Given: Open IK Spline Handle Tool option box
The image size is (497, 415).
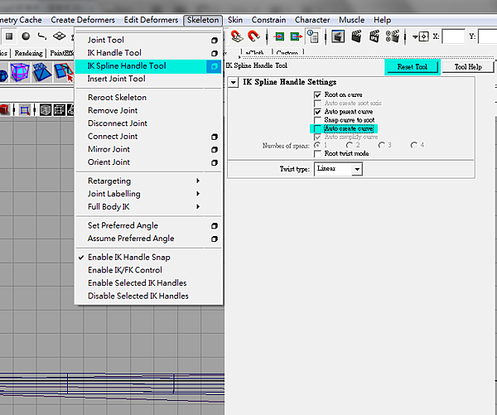Looking at the screenshot, I should tap(214, 66).
